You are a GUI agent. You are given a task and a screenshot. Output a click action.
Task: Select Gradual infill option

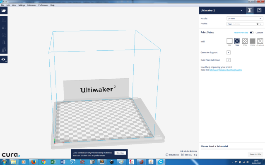pyautogui.click(x=260, y=41)
